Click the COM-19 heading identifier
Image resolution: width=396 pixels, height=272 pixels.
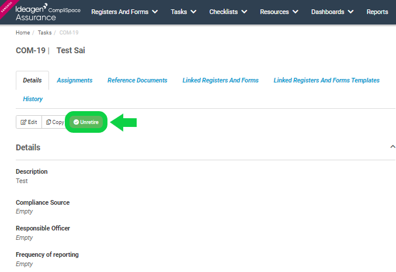(x=30, y=50)
